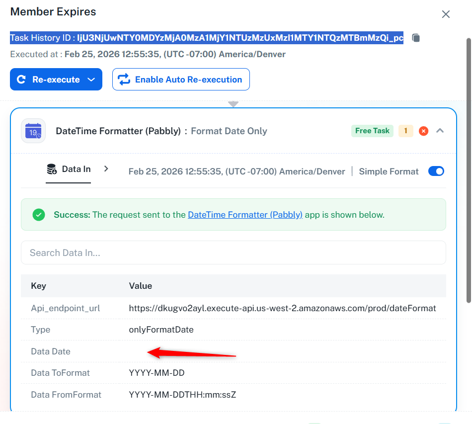The height and width of the screenshot is (424, 472).
Task: Click the DateTime Formatter calendar app icon
Action: click(33, 131)
